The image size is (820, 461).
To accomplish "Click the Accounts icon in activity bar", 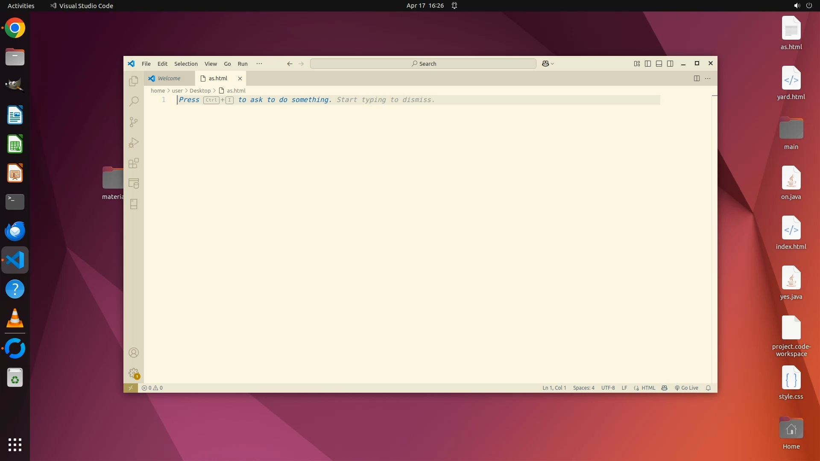I will coord(134,353).
